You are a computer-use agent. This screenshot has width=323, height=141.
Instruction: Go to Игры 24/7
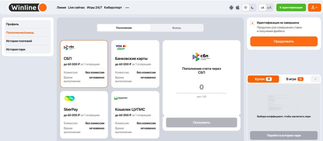[94, 8]
